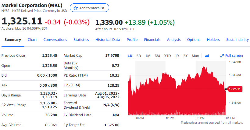
Task: Click the 1,325.11 price marker on chart
Action: click(234, 89)
